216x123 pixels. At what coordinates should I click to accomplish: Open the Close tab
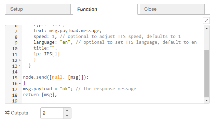pyautogui.click(x=172, y=9)
